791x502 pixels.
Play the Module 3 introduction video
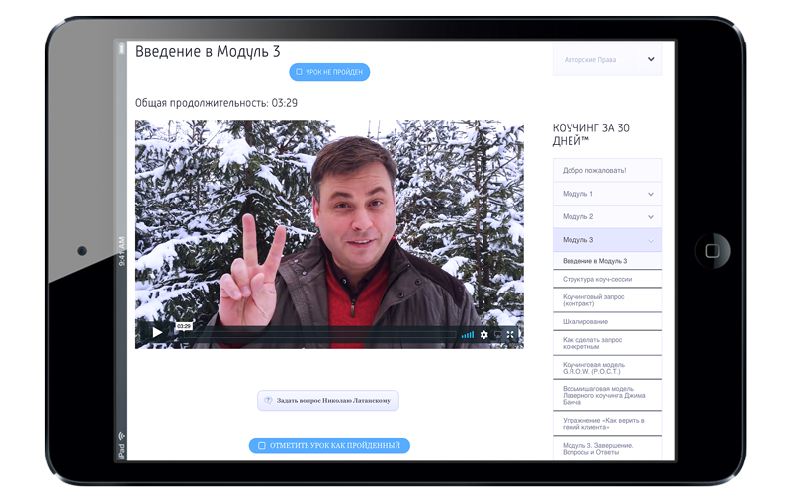coord(157,334)
